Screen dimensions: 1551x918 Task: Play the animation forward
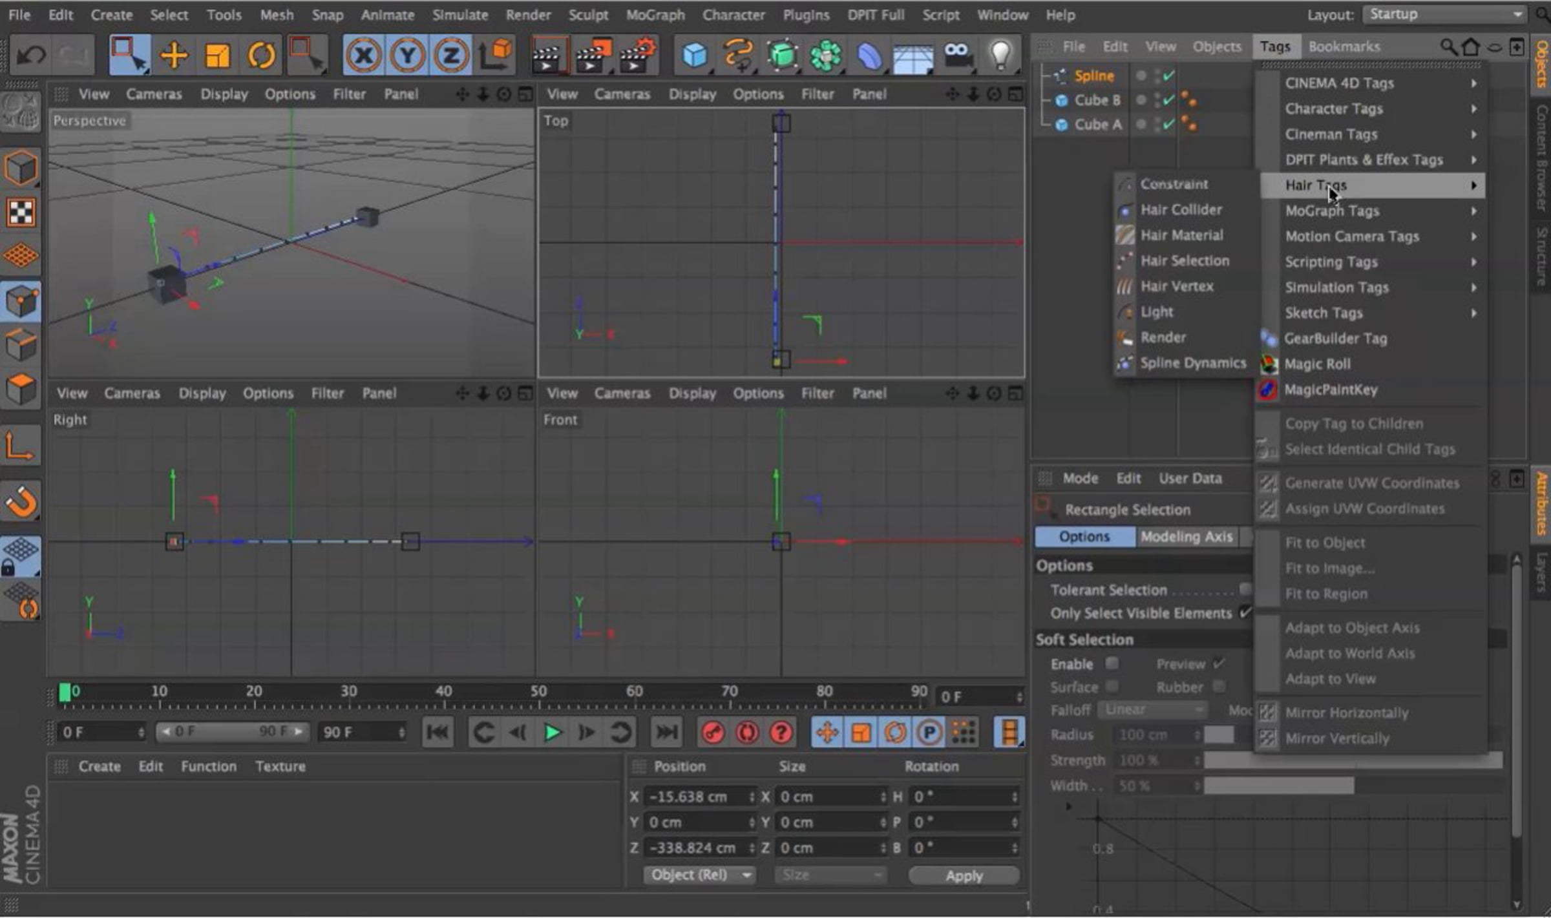(x=552, y=733)
